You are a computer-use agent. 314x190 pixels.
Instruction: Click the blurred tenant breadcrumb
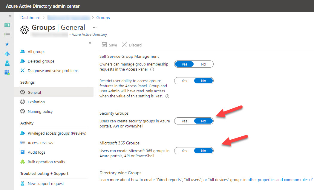click(x=69, y=18)
